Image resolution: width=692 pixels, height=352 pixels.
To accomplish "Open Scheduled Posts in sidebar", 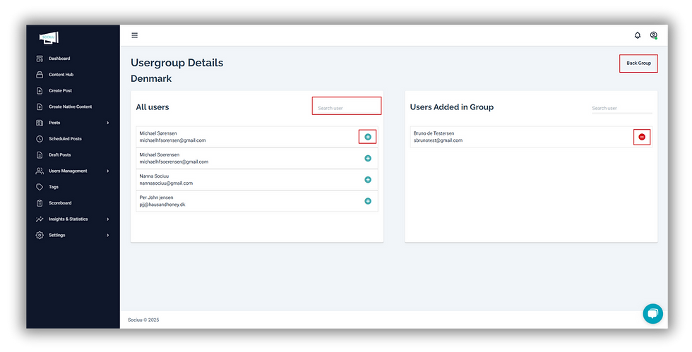I will tap(65, 139).
